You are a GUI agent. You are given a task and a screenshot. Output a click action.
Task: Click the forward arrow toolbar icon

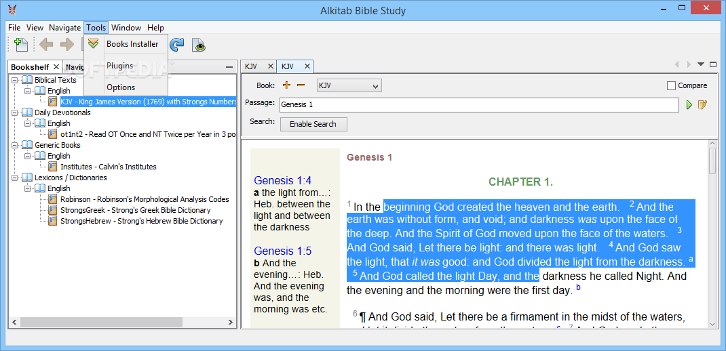pos(67,45)
